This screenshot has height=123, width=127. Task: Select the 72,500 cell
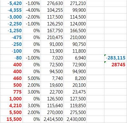point(52,65)
